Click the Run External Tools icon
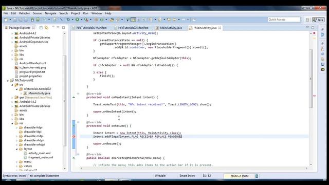 [x=86, y=20]
